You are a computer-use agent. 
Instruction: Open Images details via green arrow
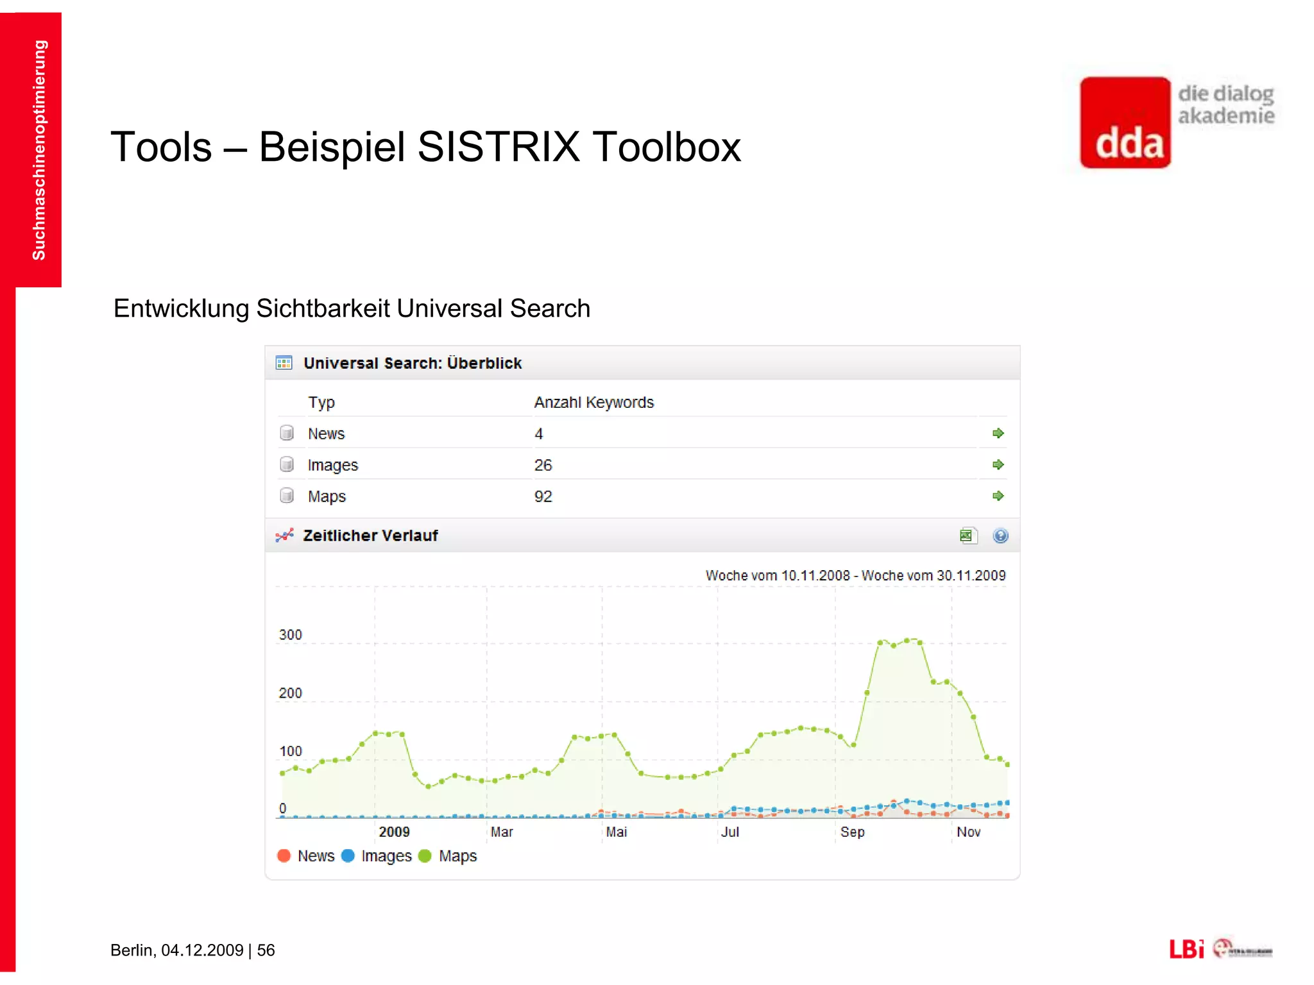pyautogui.click(x=998, y=464)
